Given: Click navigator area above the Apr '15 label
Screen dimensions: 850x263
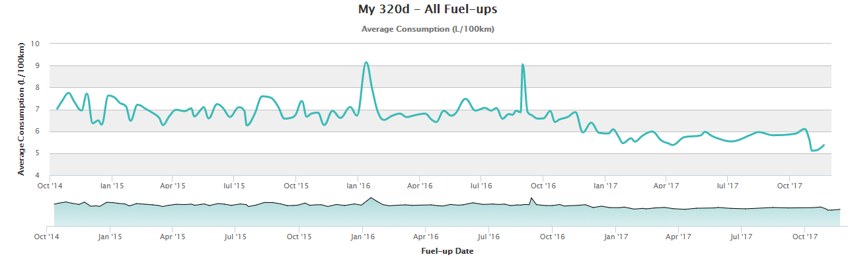Looking at the screenshot, I should (x=172, y=214).
